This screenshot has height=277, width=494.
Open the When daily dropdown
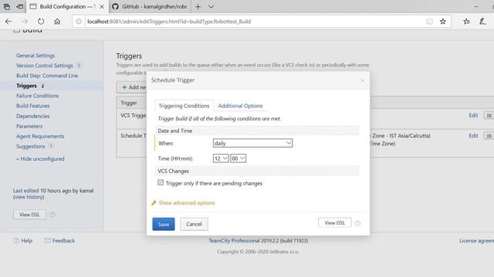[x=252, y=143]
